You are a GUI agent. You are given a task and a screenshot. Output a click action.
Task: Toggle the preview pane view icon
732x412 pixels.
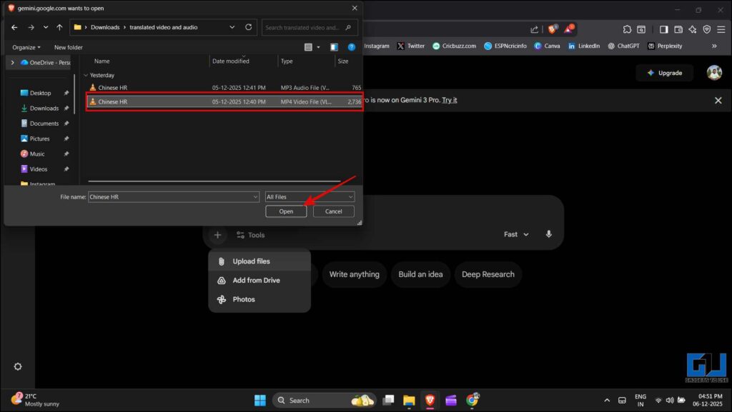coord(334,46)
